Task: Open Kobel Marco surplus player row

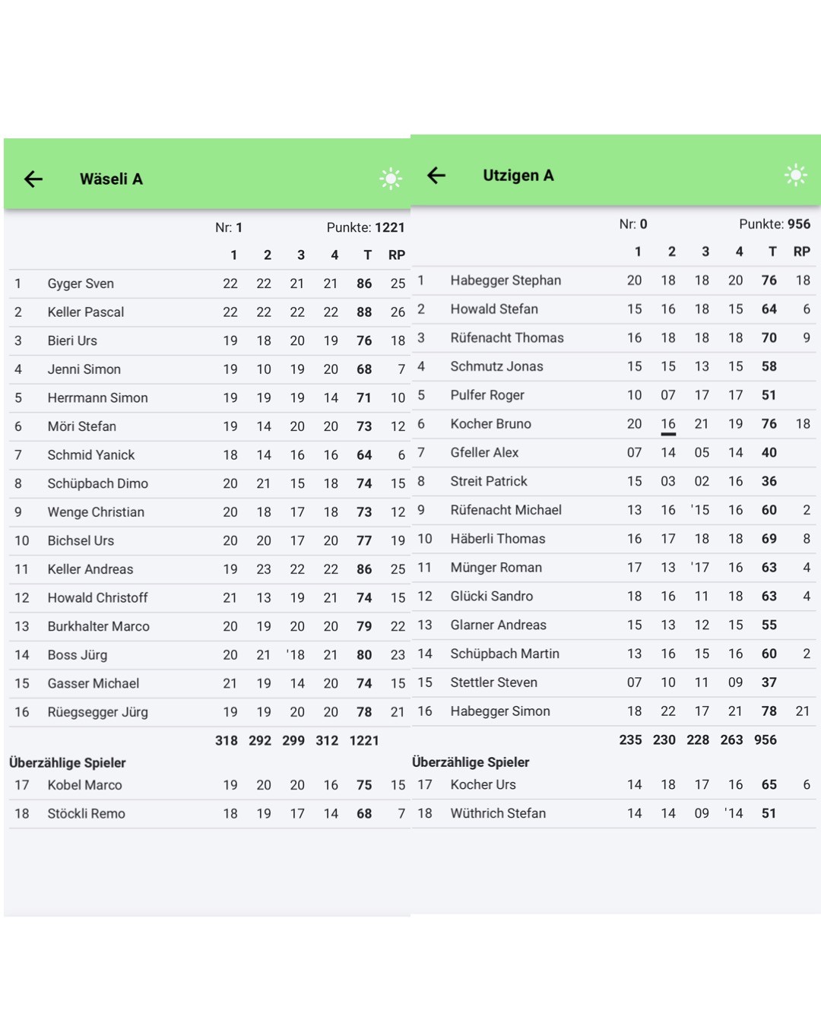Action: 84,785
